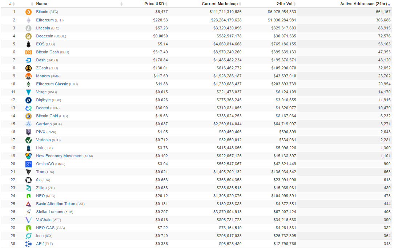Screen dimensions: 394x248
Task: Click Bitcoin's price $6,477
Action: [x=161, y=12]
